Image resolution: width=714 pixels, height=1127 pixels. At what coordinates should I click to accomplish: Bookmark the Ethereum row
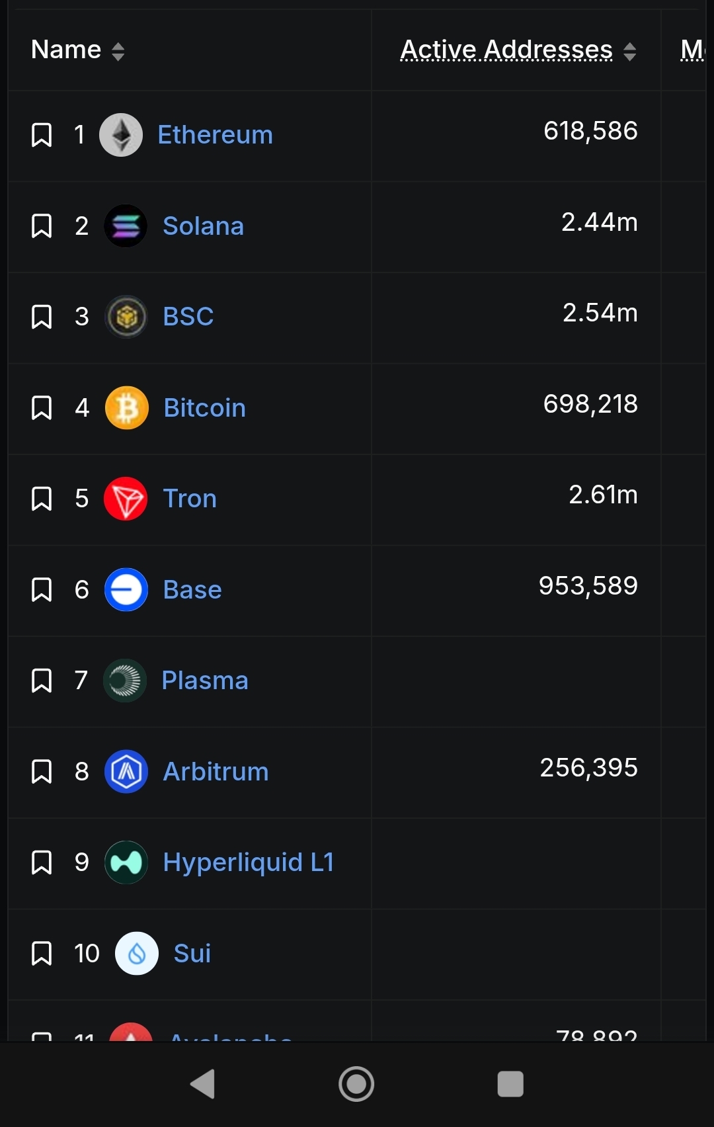[42, 135]
